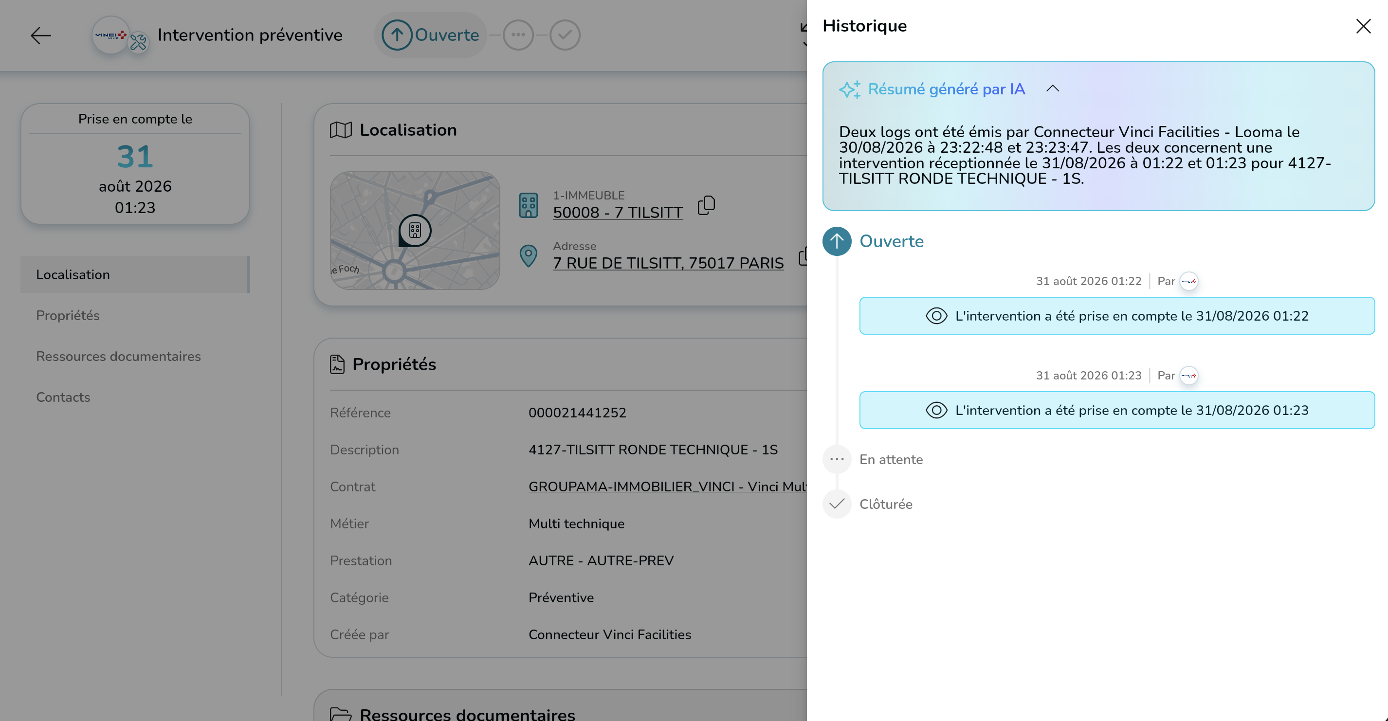
Task: Close the Historique panel
Action: pos(1363,26)
